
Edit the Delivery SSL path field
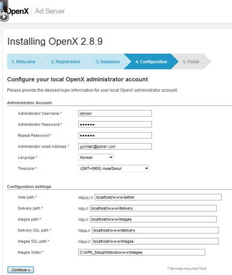pyautogui.click(x=155, y=230)
